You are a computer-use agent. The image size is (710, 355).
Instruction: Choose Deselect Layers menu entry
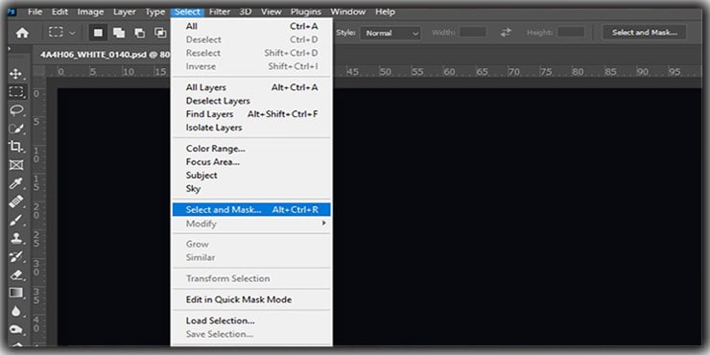251,101
